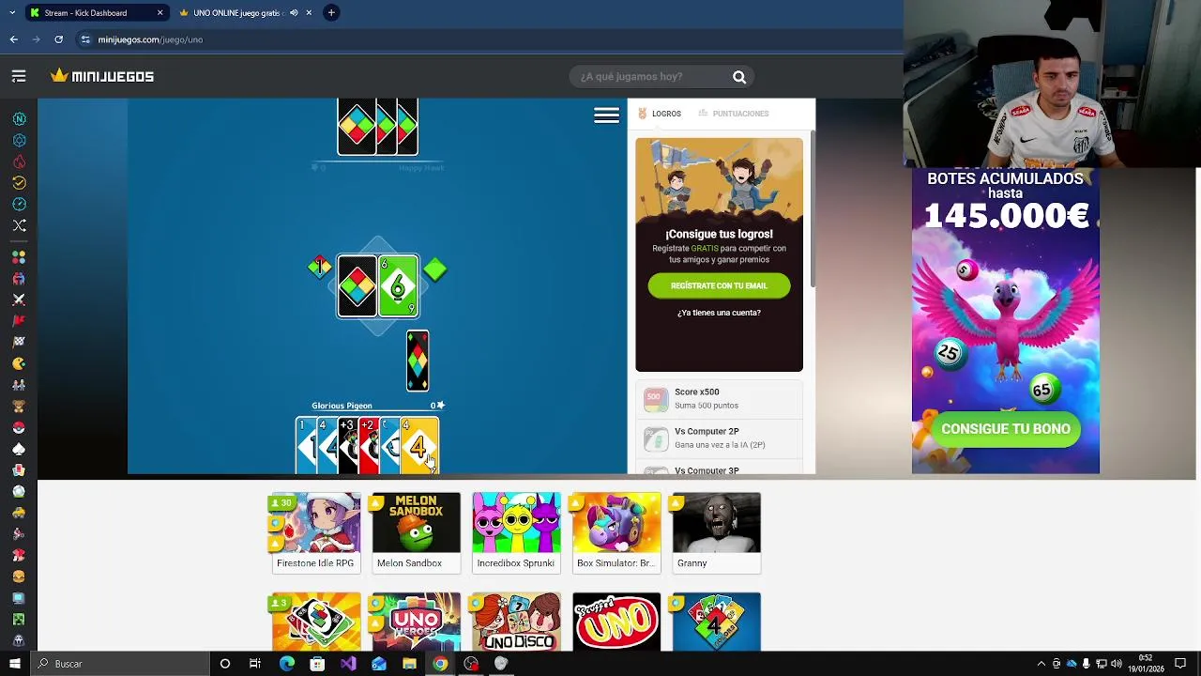
Task: Click the red flame trending sidebar icon
Action: pos(19,161)
